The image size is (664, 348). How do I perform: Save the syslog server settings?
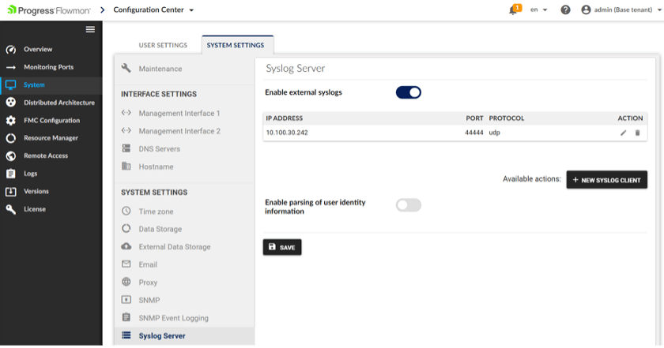(x=282, y=247)
